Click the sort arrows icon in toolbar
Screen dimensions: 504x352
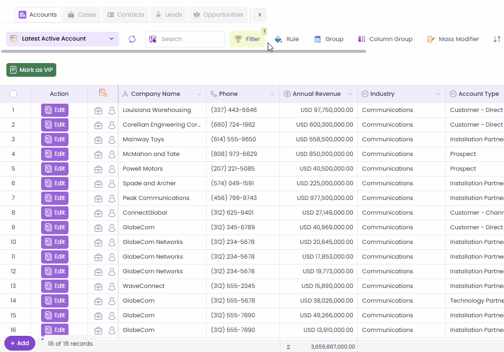[497, 39]
